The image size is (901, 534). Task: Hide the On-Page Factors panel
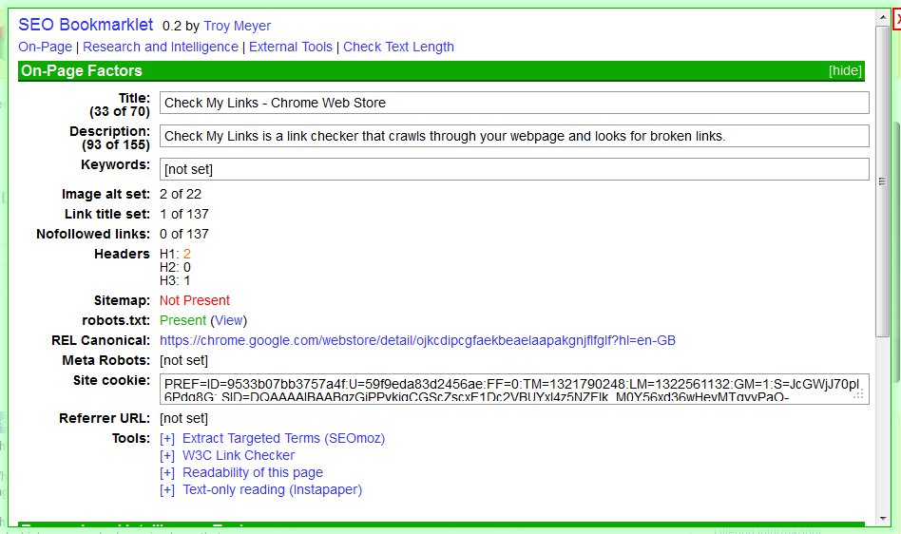(x=845, y=70)
